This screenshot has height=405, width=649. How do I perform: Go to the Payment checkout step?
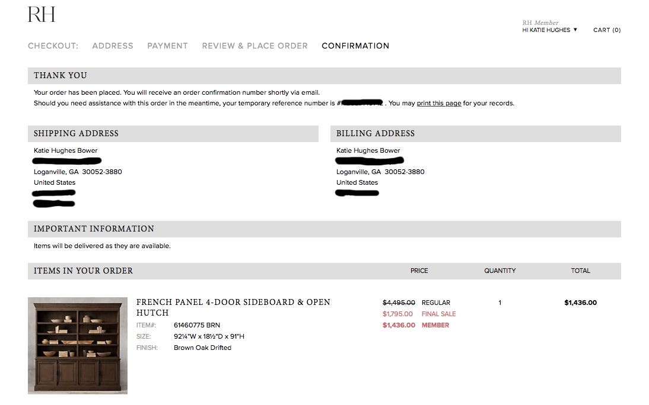pyautogui.click(x=168, y=46)
